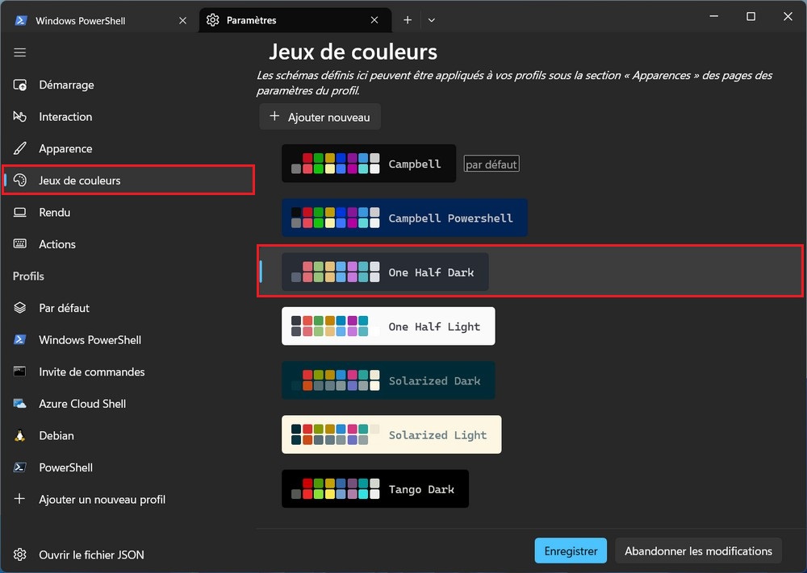Viewport: 807px width, 573px height.
Task: Click Ouvrir le fichier JSON
Action: tap(128, 554)
